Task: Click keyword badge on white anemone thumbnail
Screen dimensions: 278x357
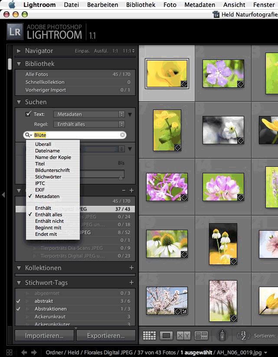Action: 241,140
